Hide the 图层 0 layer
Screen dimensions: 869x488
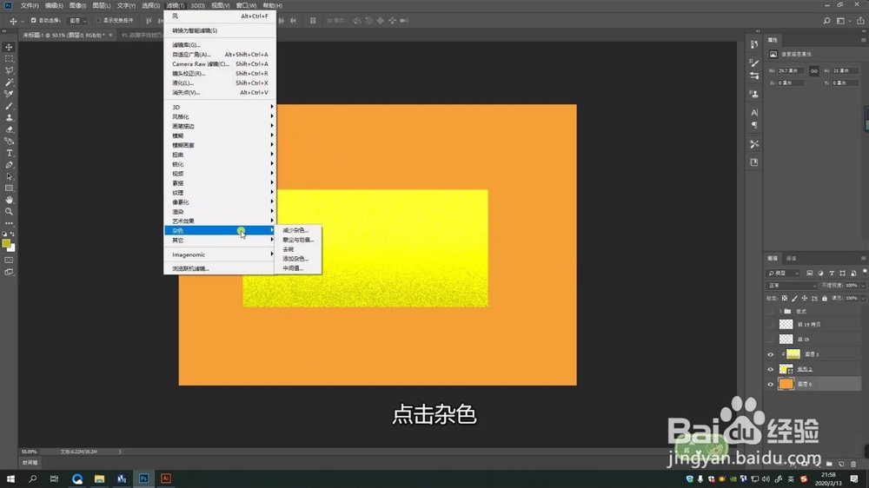[770, 384]
